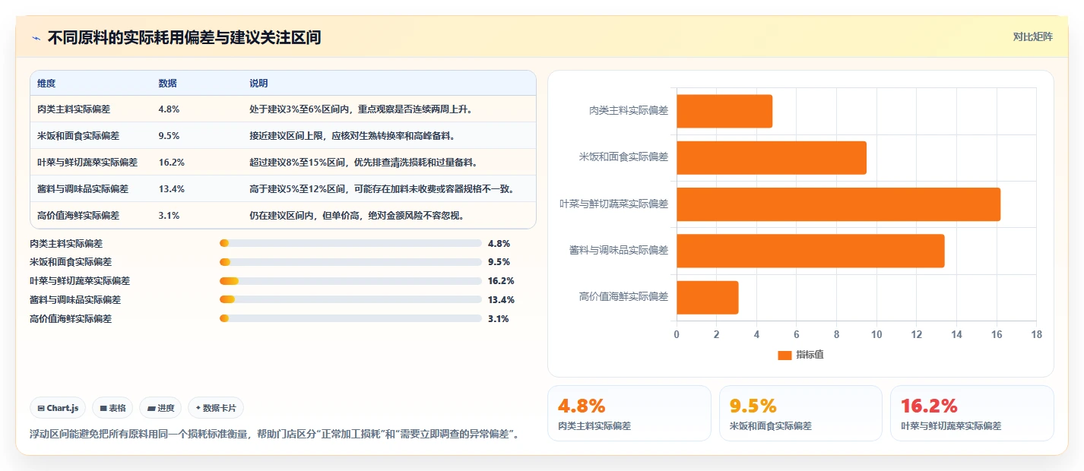Click the 维度 column header

point(46,84)
